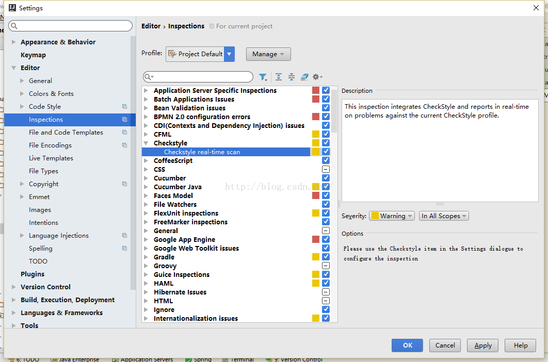Image resolution: width=548 pixels, height=362 pixels.
Task: Disable the Cucumber inspections checkbox
Action: pos(326,178)
